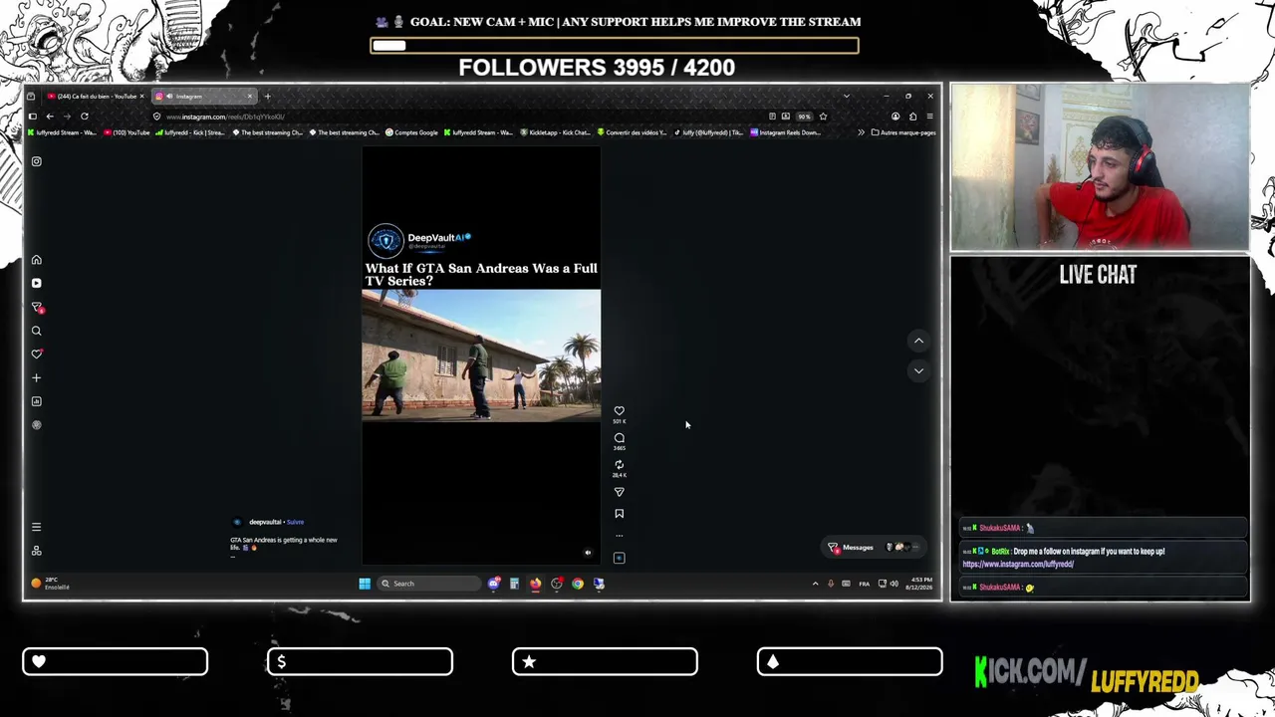Go to the Instagram Home feed

(36, 260)
